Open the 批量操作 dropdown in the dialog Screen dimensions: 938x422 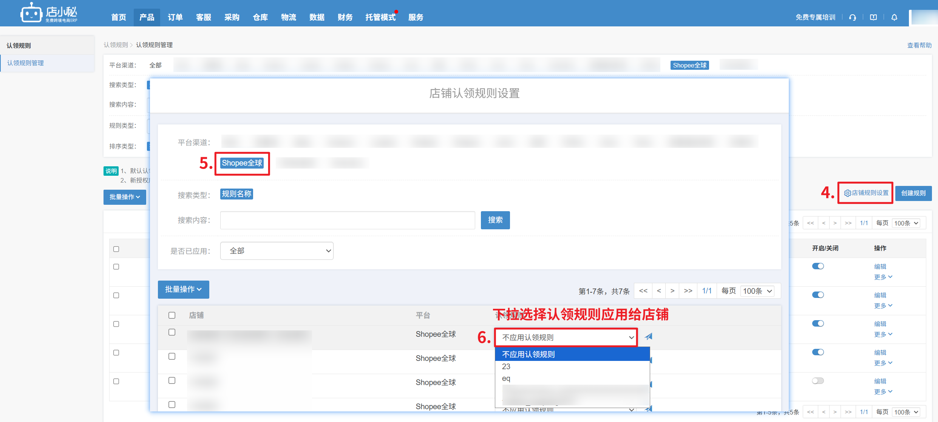(x=183, y=290)
